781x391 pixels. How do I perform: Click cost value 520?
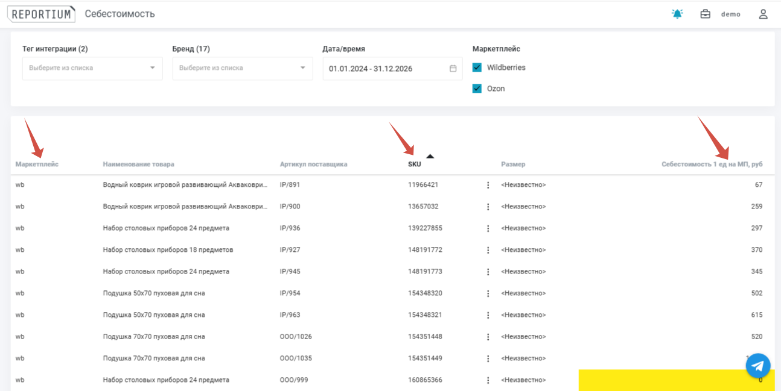(x=757, y=337)
